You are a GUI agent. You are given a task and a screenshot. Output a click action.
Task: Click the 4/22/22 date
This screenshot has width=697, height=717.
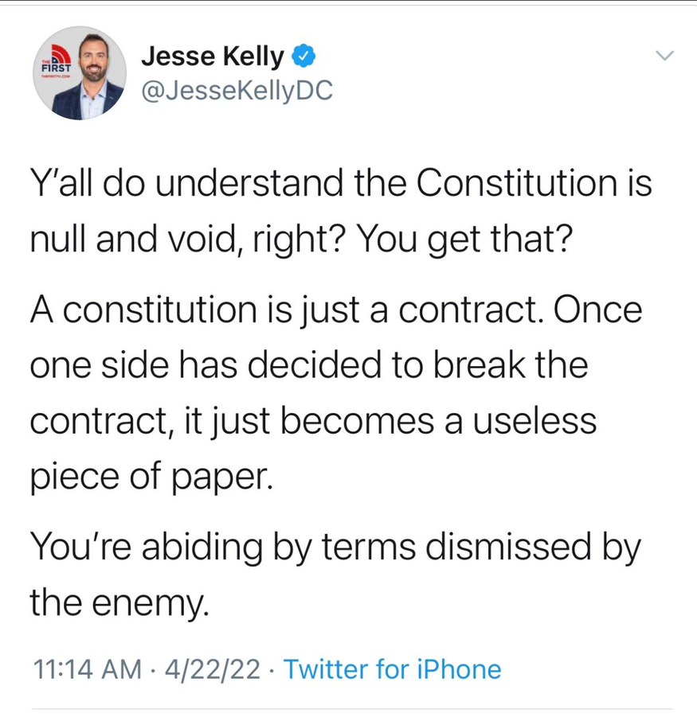(211, 669)
